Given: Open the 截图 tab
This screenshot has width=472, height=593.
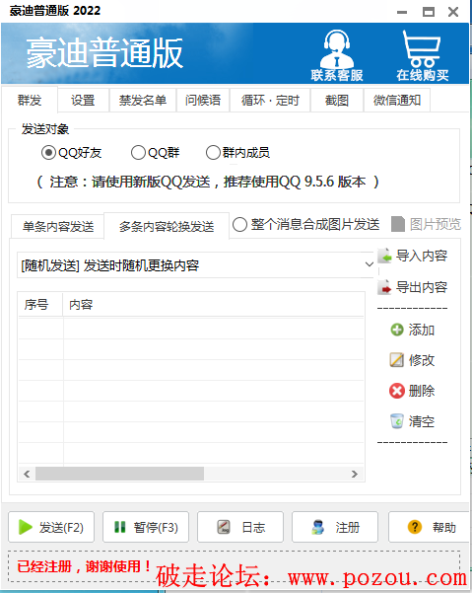Looking at the screenshot, I should click(x=337, y=101).
